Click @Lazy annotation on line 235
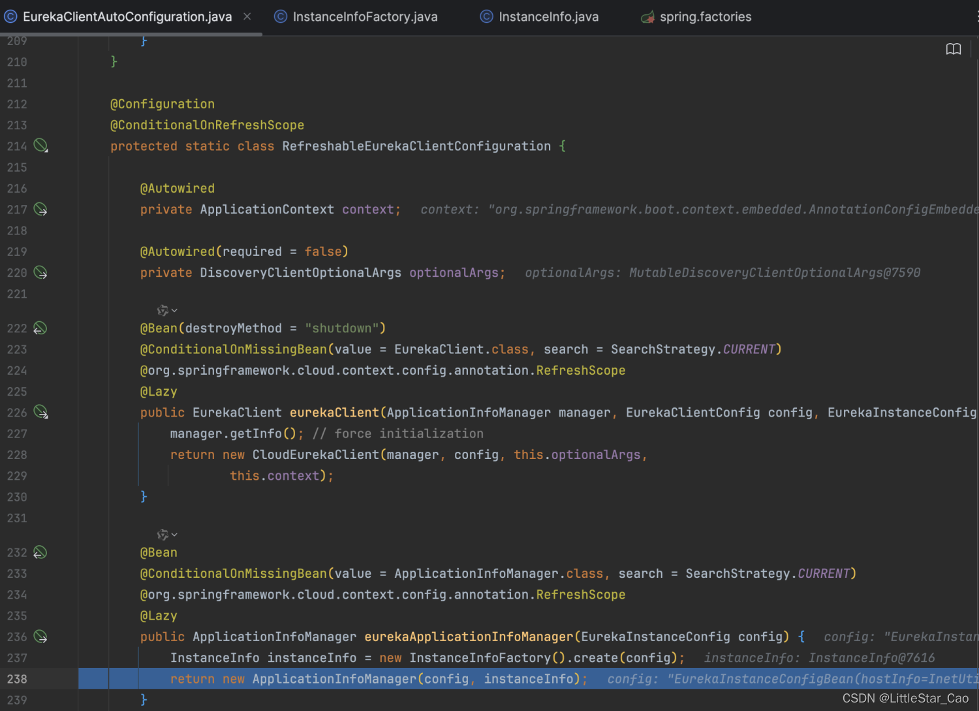This screenshot has height=711, width=979. [159, 616]
